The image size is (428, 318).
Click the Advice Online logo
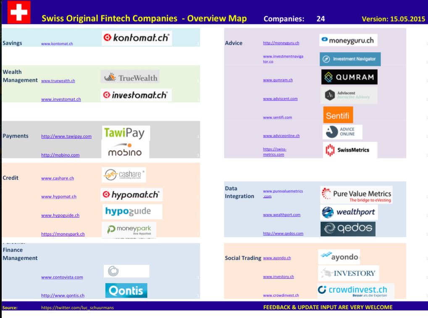(343, 132)
